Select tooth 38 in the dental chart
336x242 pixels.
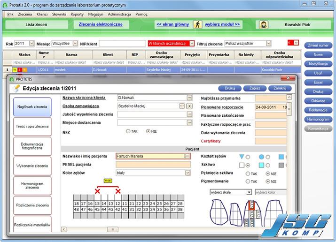[x=180, y=210]
